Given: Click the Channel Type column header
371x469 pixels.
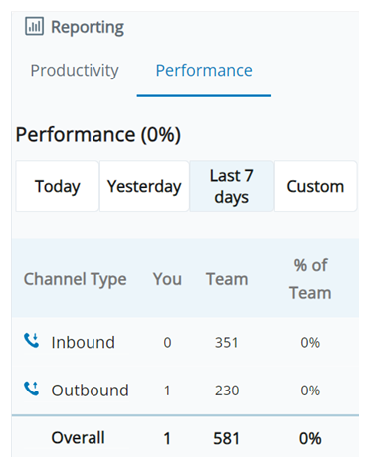Looking at the screenshot, I should pyautogui.click(x=76, y=279).
